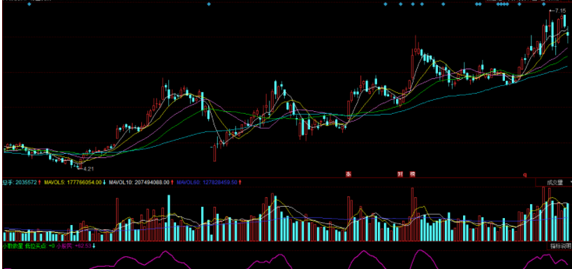Click the 4.21 low price label
The width and height of the screenshot is (572, 269).
(89, 169)
